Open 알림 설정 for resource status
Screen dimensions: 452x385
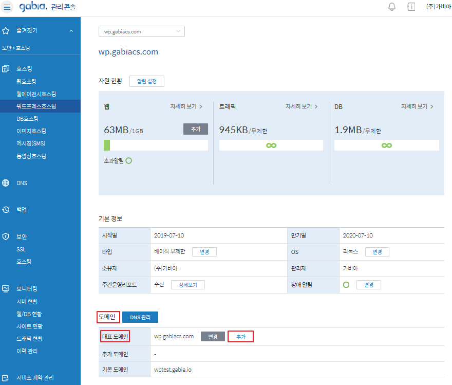click(x=147, y=81)
